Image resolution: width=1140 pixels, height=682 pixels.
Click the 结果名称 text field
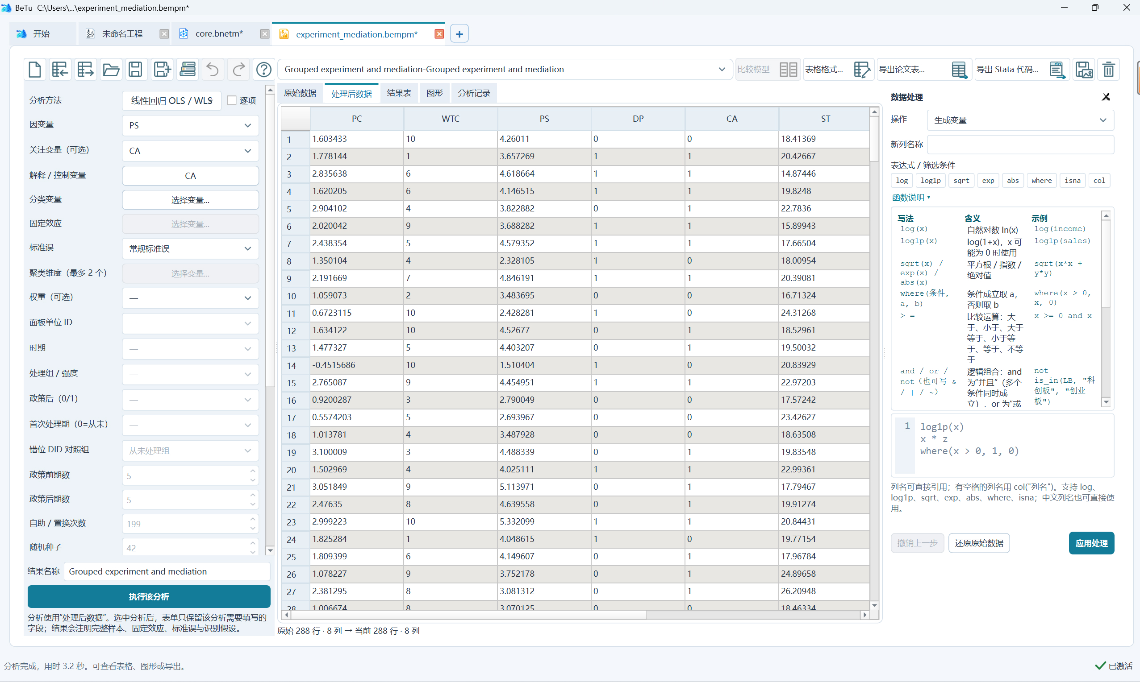pos(167,571)
